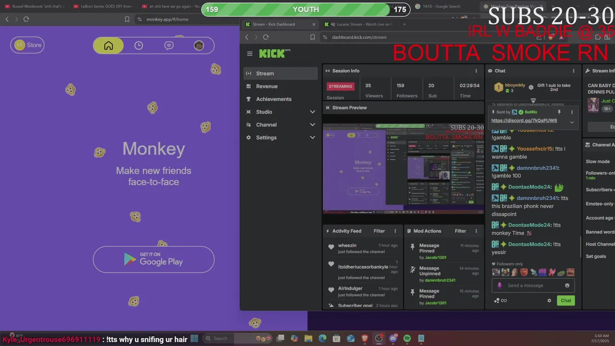Open pinned message three-dot options
The height and width of the screenshot is (346, 615).
pyautogui.click(x=572, y=112)
